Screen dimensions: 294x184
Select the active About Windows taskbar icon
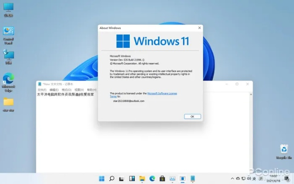click(183, 178)
